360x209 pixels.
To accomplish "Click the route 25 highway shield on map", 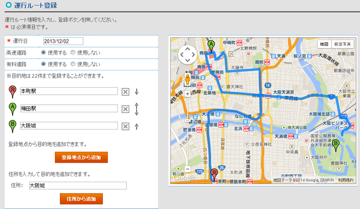I will [x=222, y=168].
